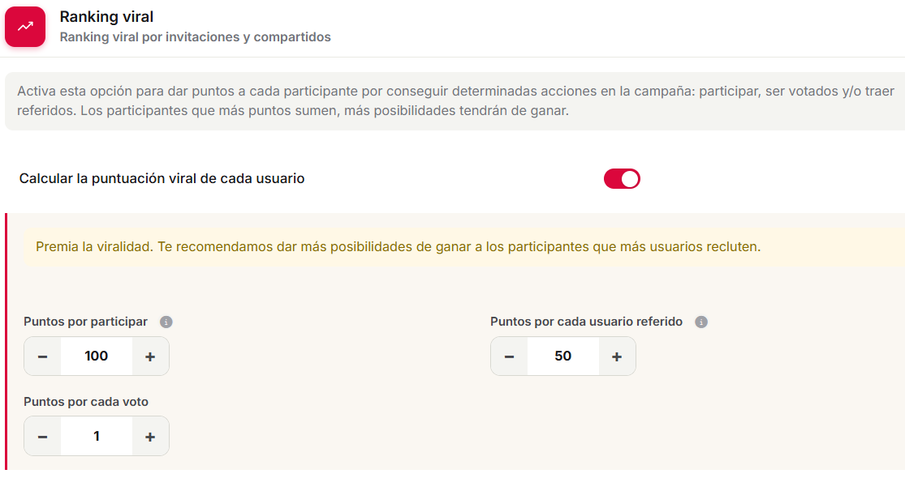The width and height of the screenshot is (905, 478).
Task: Click the yellow Premia la viralidad notice
Action: [464, 247]
